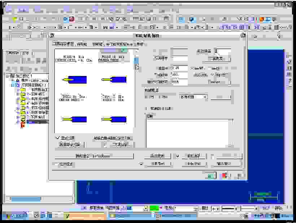This screenshot has width=296, height=223.
Task: Toggle the 批次模式 checkbox
Action: coord(57,164)
